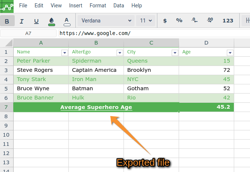Open the Verdana font dropdown
This screenshot has width=250, height=172.
106,21
